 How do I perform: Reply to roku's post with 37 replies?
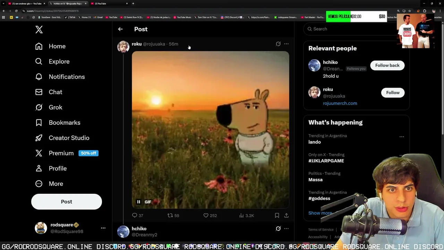click(138, 216)
